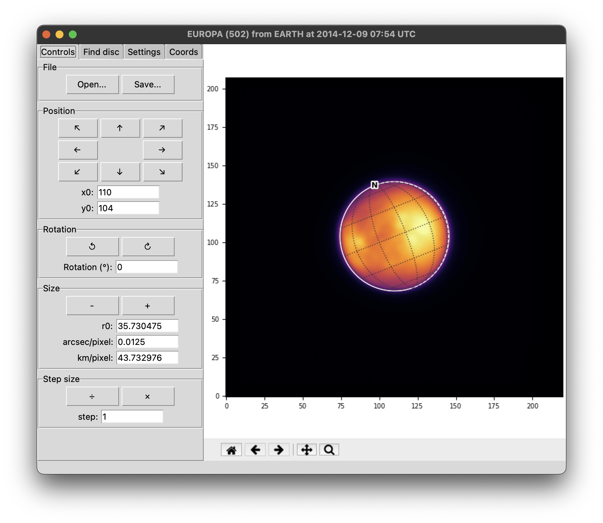Save the observation with the Save button
The image size is (603, 523).
coord(148,84)
